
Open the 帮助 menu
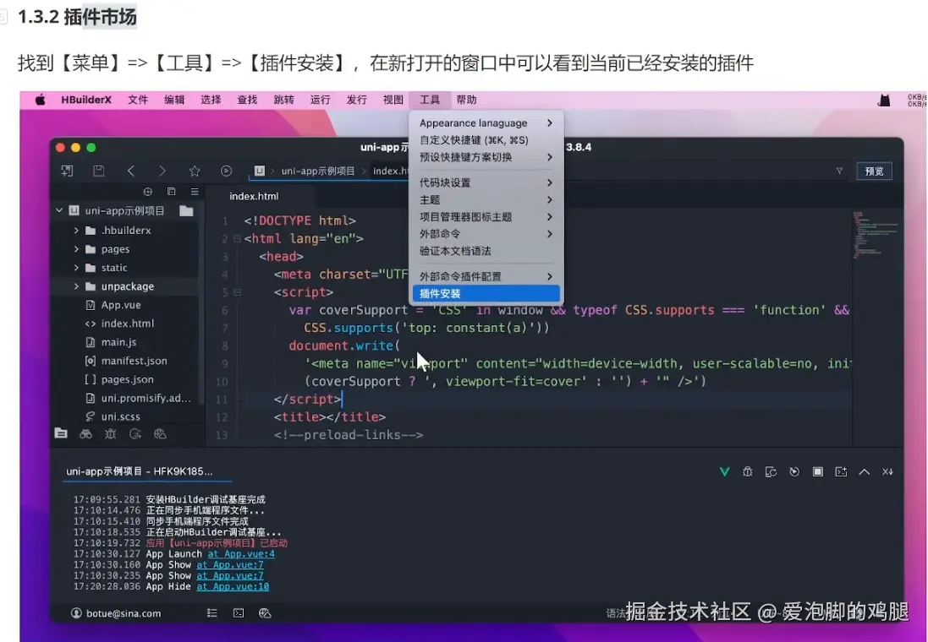[466, 100]
